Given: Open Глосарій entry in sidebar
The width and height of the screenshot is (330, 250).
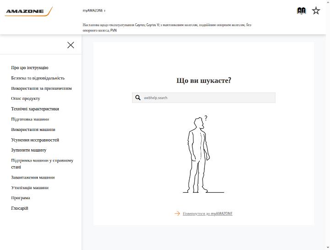Looking at the screenshot, I should point(20,208).
